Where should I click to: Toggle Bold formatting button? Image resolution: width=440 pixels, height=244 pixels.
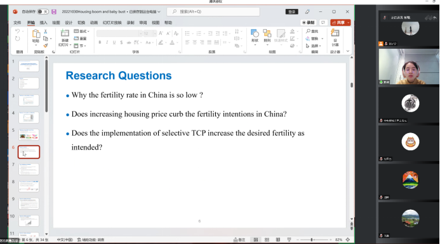click(100, 42)
